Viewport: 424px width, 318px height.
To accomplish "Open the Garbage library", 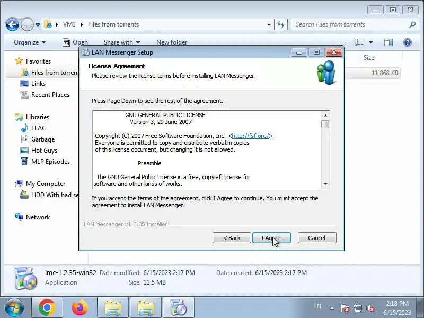I will pyautogui.click(x=43, y=139).
